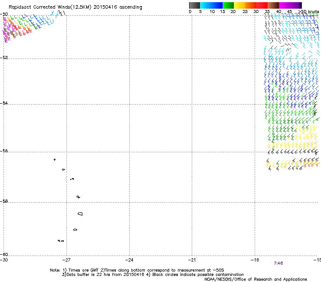Click the -52 latitude axis label
321x282 pixels.
pyautogui.click(x=4, y=58)
